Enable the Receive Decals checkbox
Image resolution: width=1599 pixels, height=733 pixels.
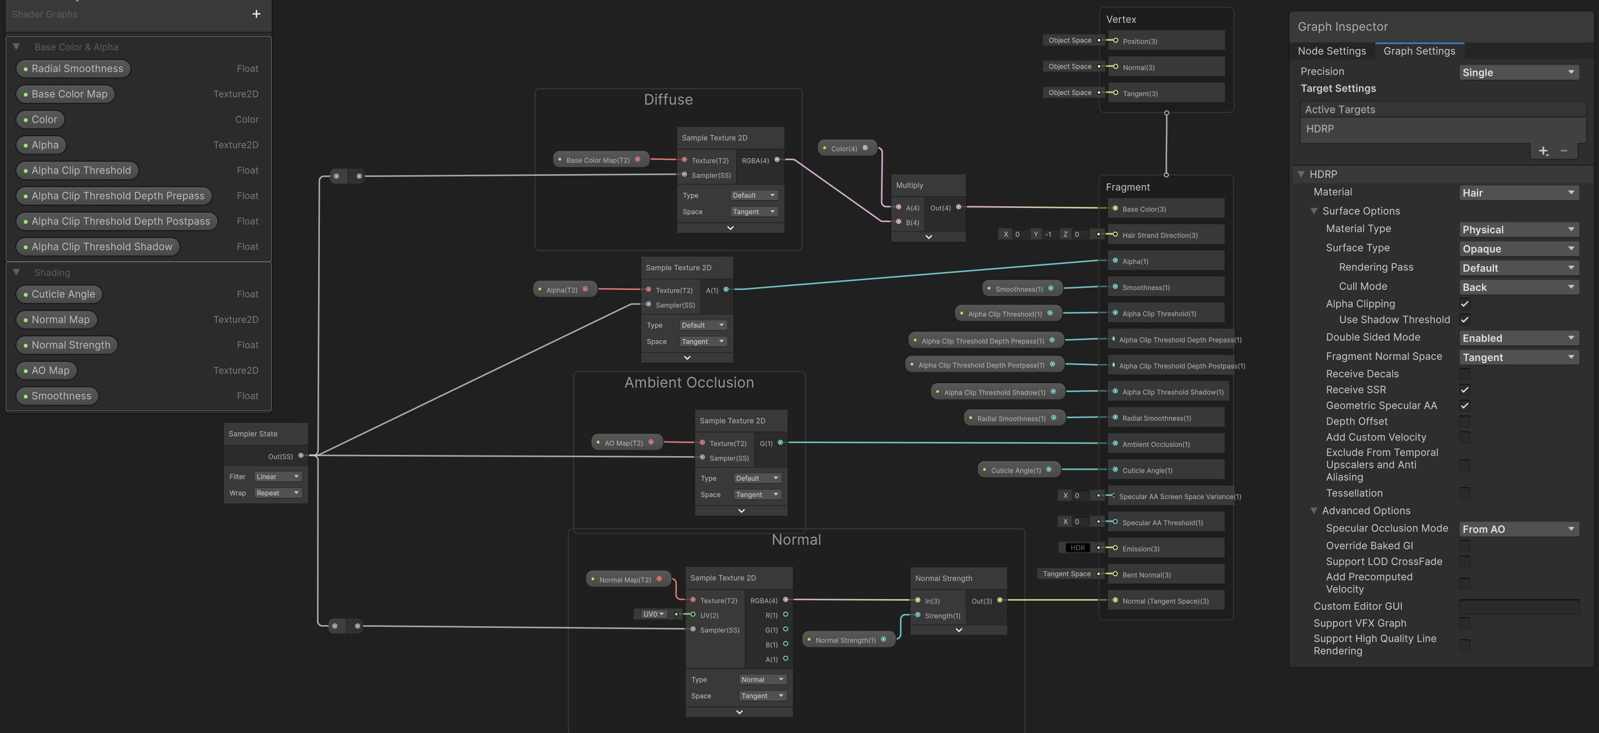pyautogui.click(x=1465, y=374)
